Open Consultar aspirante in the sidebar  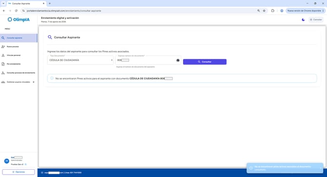click(19, 38)
